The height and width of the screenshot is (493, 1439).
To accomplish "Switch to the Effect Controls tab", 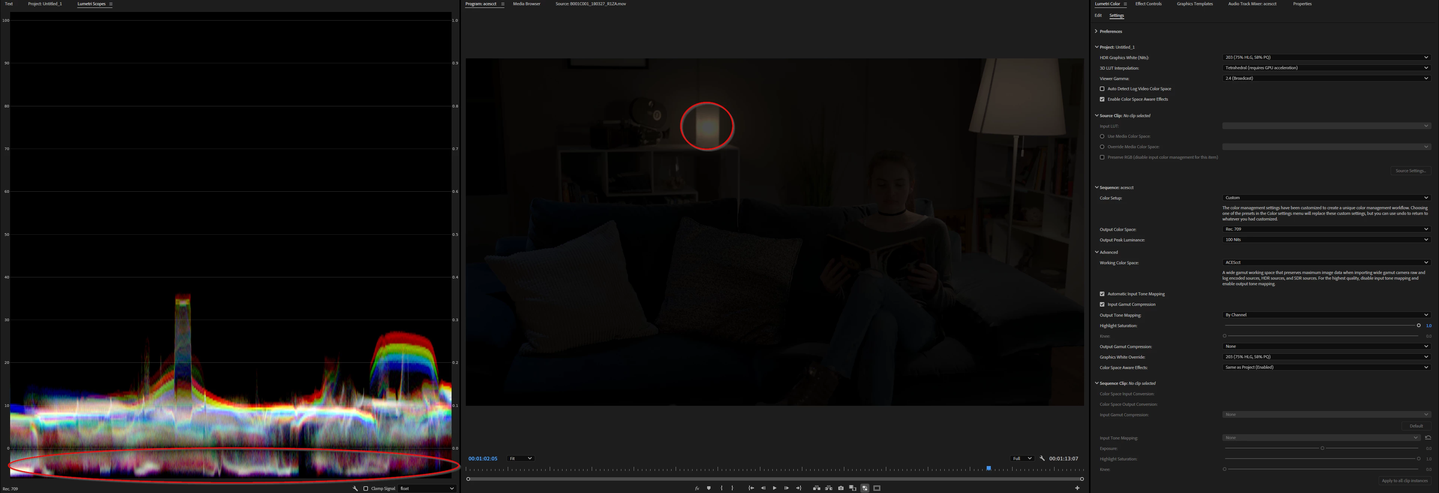I will (1148, 4).
